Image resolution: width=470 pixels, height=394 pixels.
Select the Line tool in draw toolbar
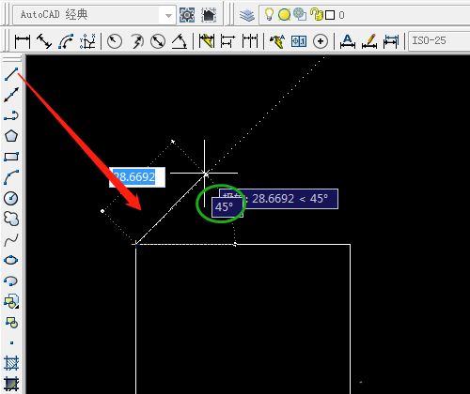pos(11,74)
